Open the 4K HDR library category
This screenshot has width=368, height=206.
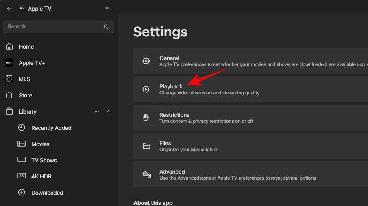pyautogui.click(x=41, y=176)
